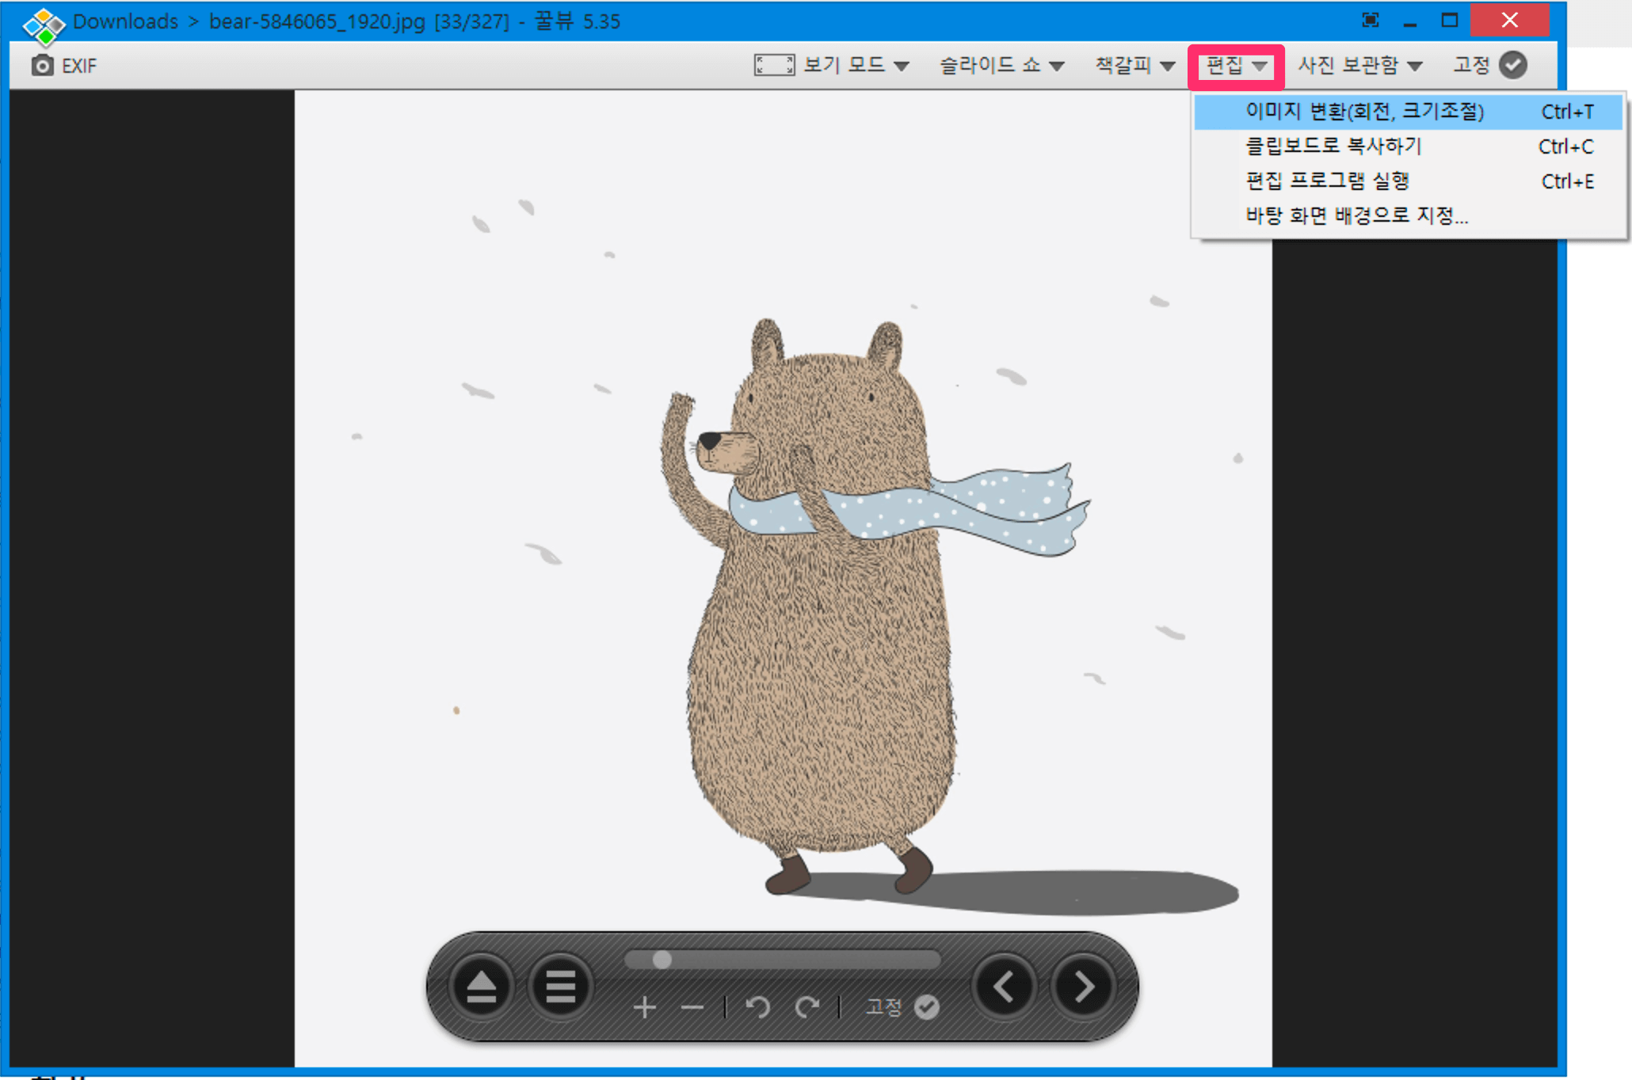
Task: Rotate the image counterclockwise
Action: coord(758,1008)
